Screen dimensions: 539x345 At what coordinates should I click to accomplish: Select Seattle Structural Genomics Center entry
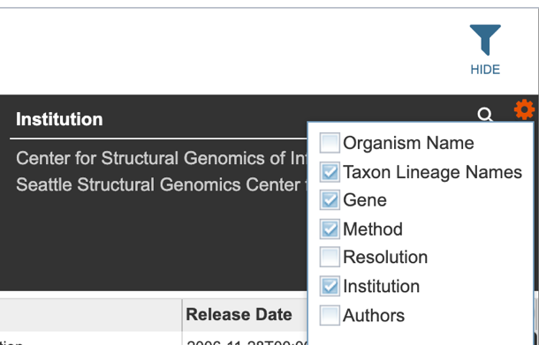162,184
